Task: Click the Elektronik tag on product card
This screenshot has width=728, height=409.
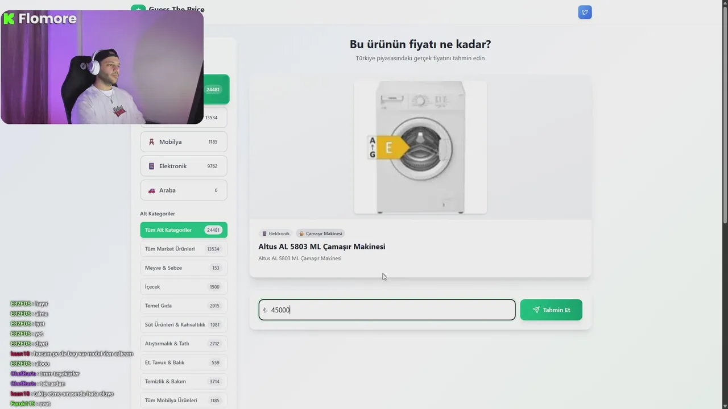Action: coord(275,233)
